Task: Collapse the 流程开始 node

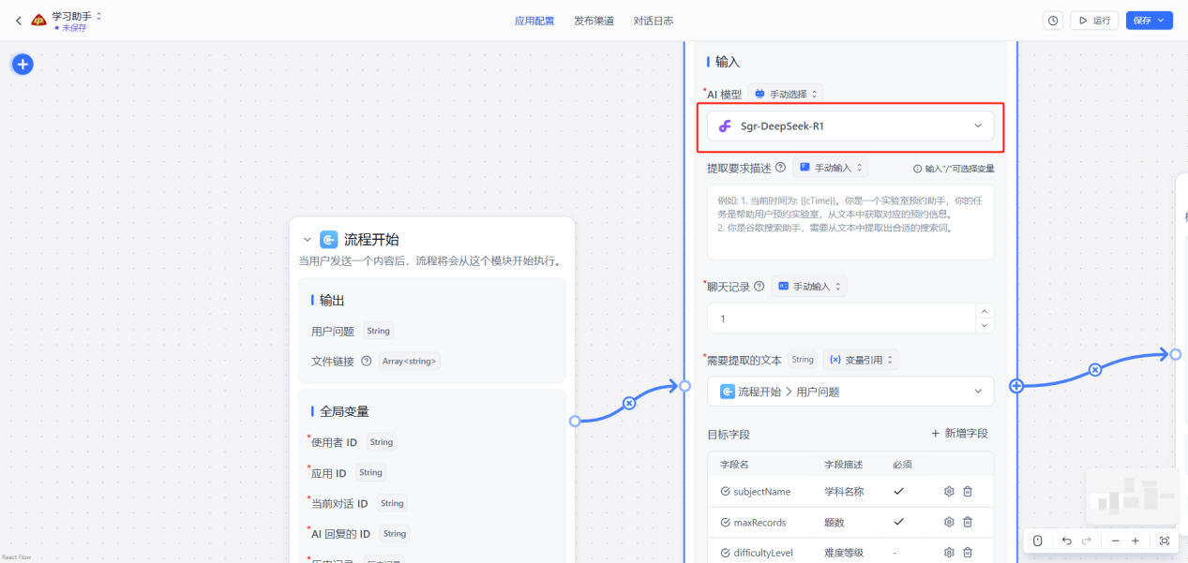Action: (307, 240)
